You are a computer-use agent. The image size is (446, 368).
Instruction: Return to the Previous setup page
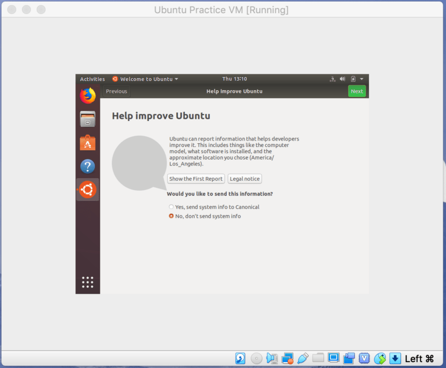(x=116, y=91)
